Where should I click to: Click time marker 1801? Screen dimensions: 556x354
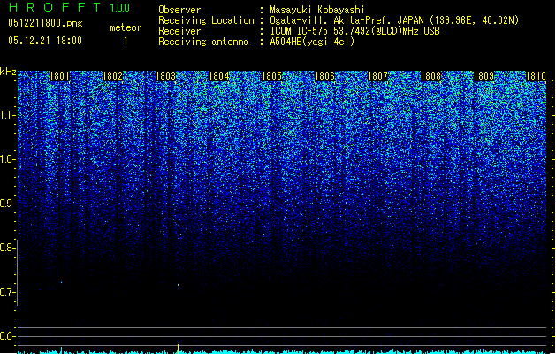tap(59, 76)
